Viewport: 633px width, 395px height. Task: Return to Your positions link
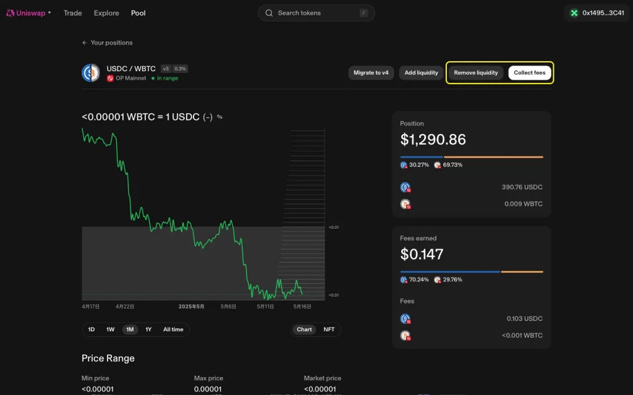tap(111, 43)
